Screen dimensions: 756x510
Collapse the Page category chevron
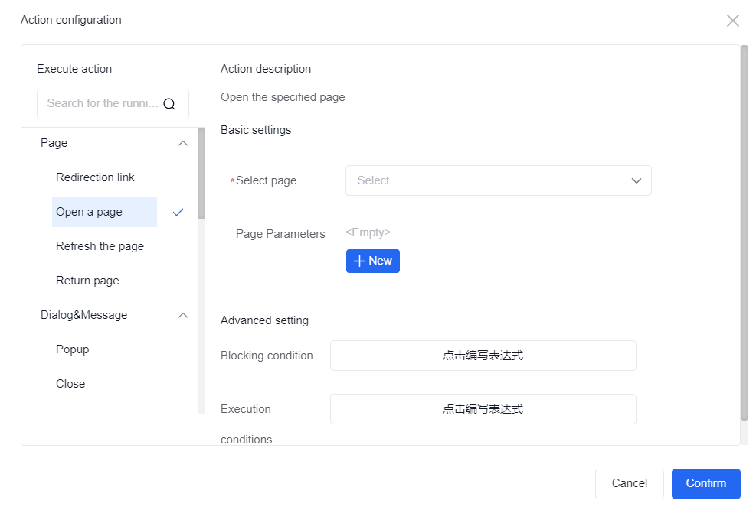183,144
